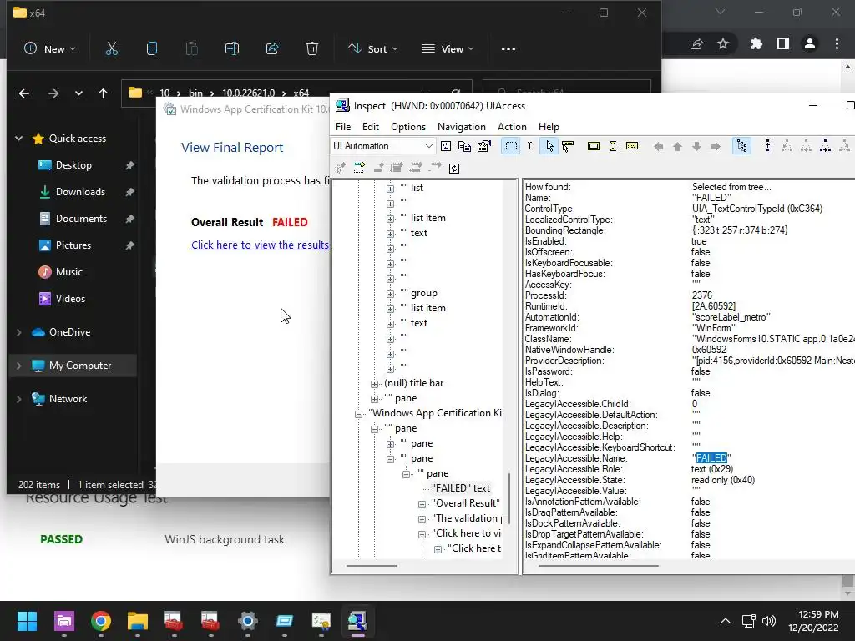
Task: Click 'bin' in Explorer address breadcrumb
Action: (195, 93)
